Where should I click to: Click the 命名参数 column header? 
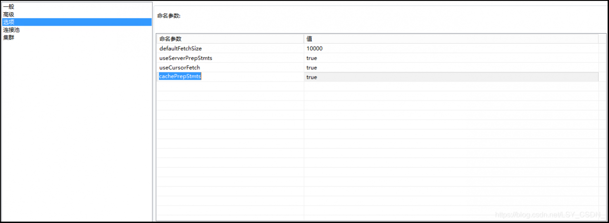pyautogui.click(x=170, y=38)
